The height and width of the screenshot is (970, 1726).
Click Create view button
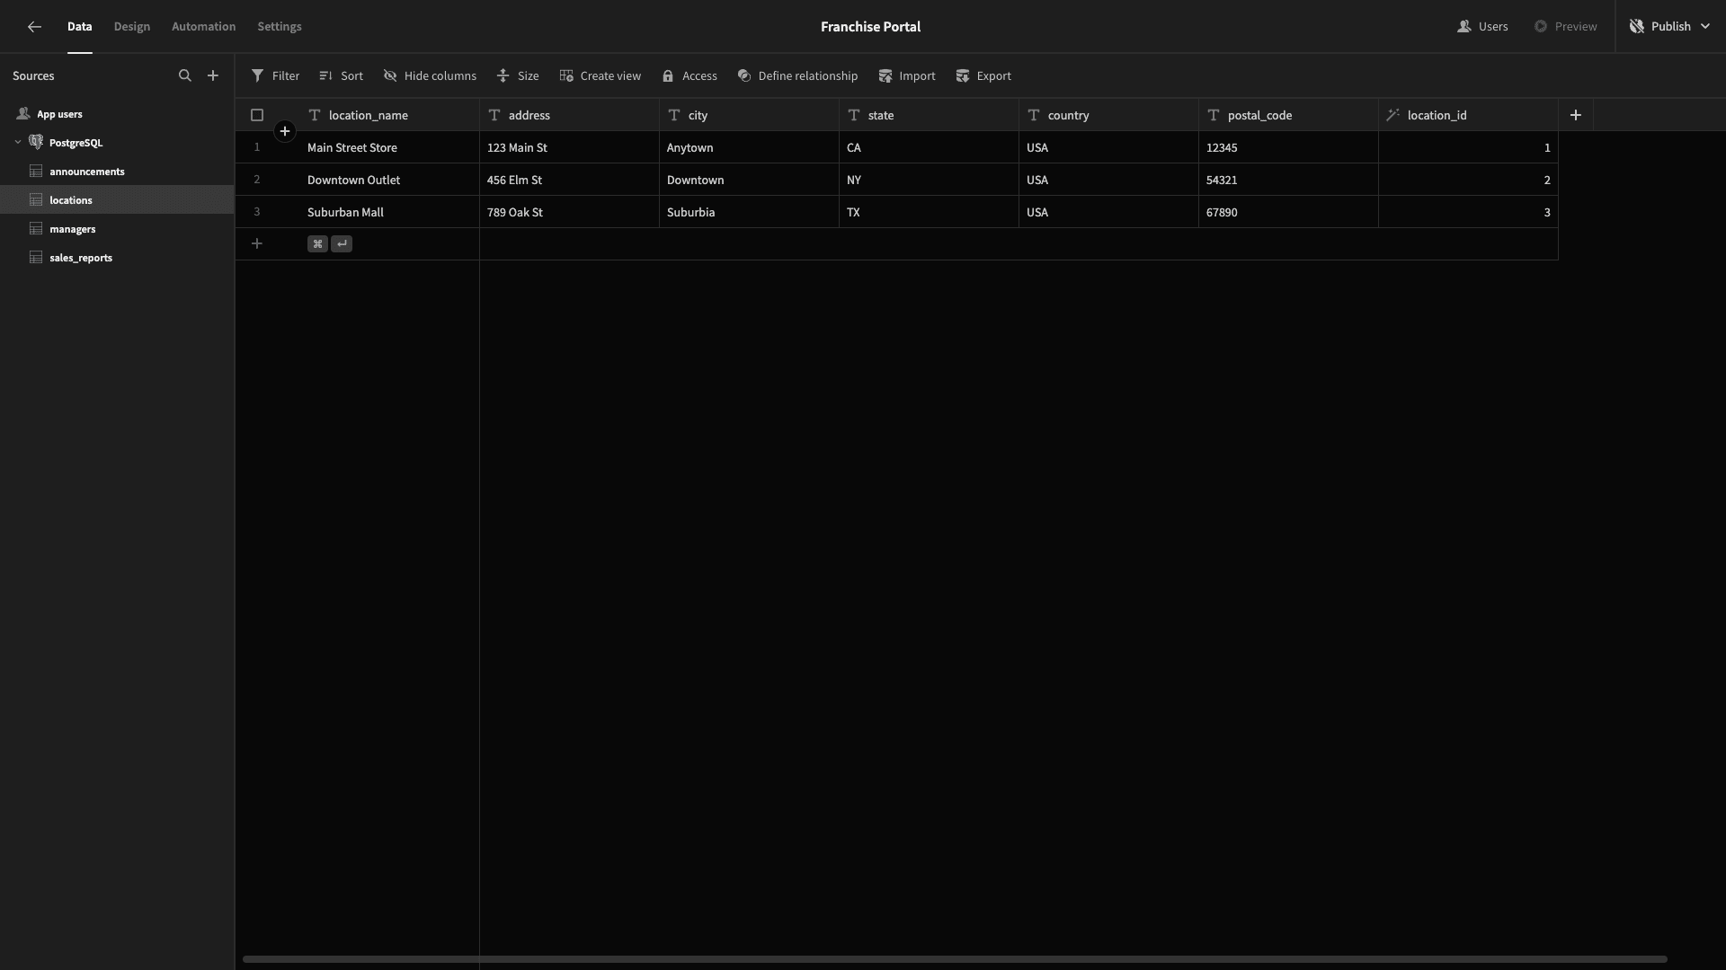(600, 75)
